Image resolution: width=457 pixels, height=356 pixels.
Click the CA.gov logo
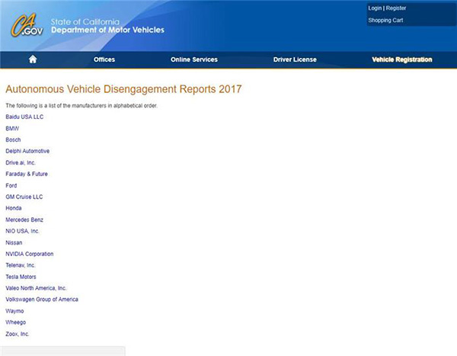click(27, 25)
